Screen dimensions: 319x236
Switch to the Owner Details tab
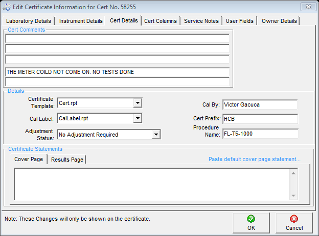(x=279, y=21)
